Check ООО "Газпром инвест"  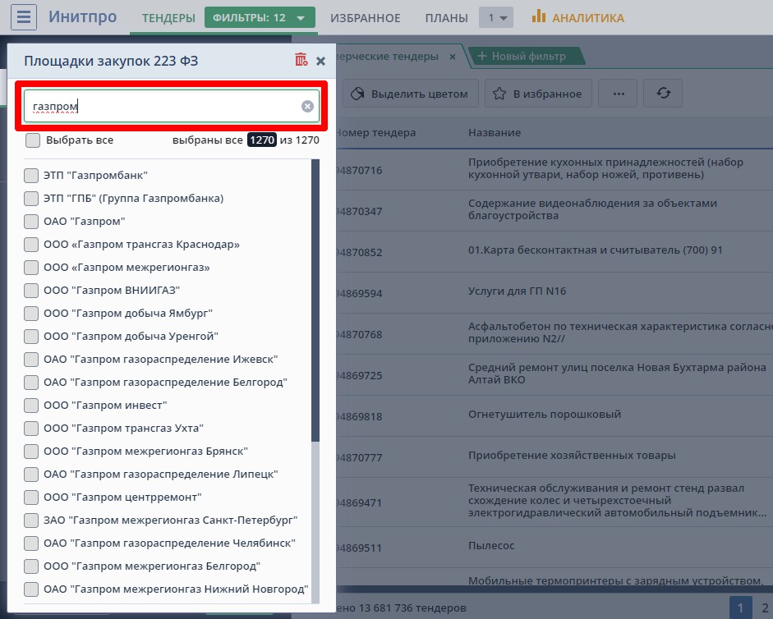(31, 406)
